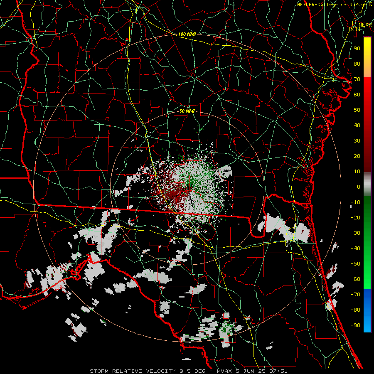Select the -10 value on velocity scale
374x374 pixels.
click(355, 202)
